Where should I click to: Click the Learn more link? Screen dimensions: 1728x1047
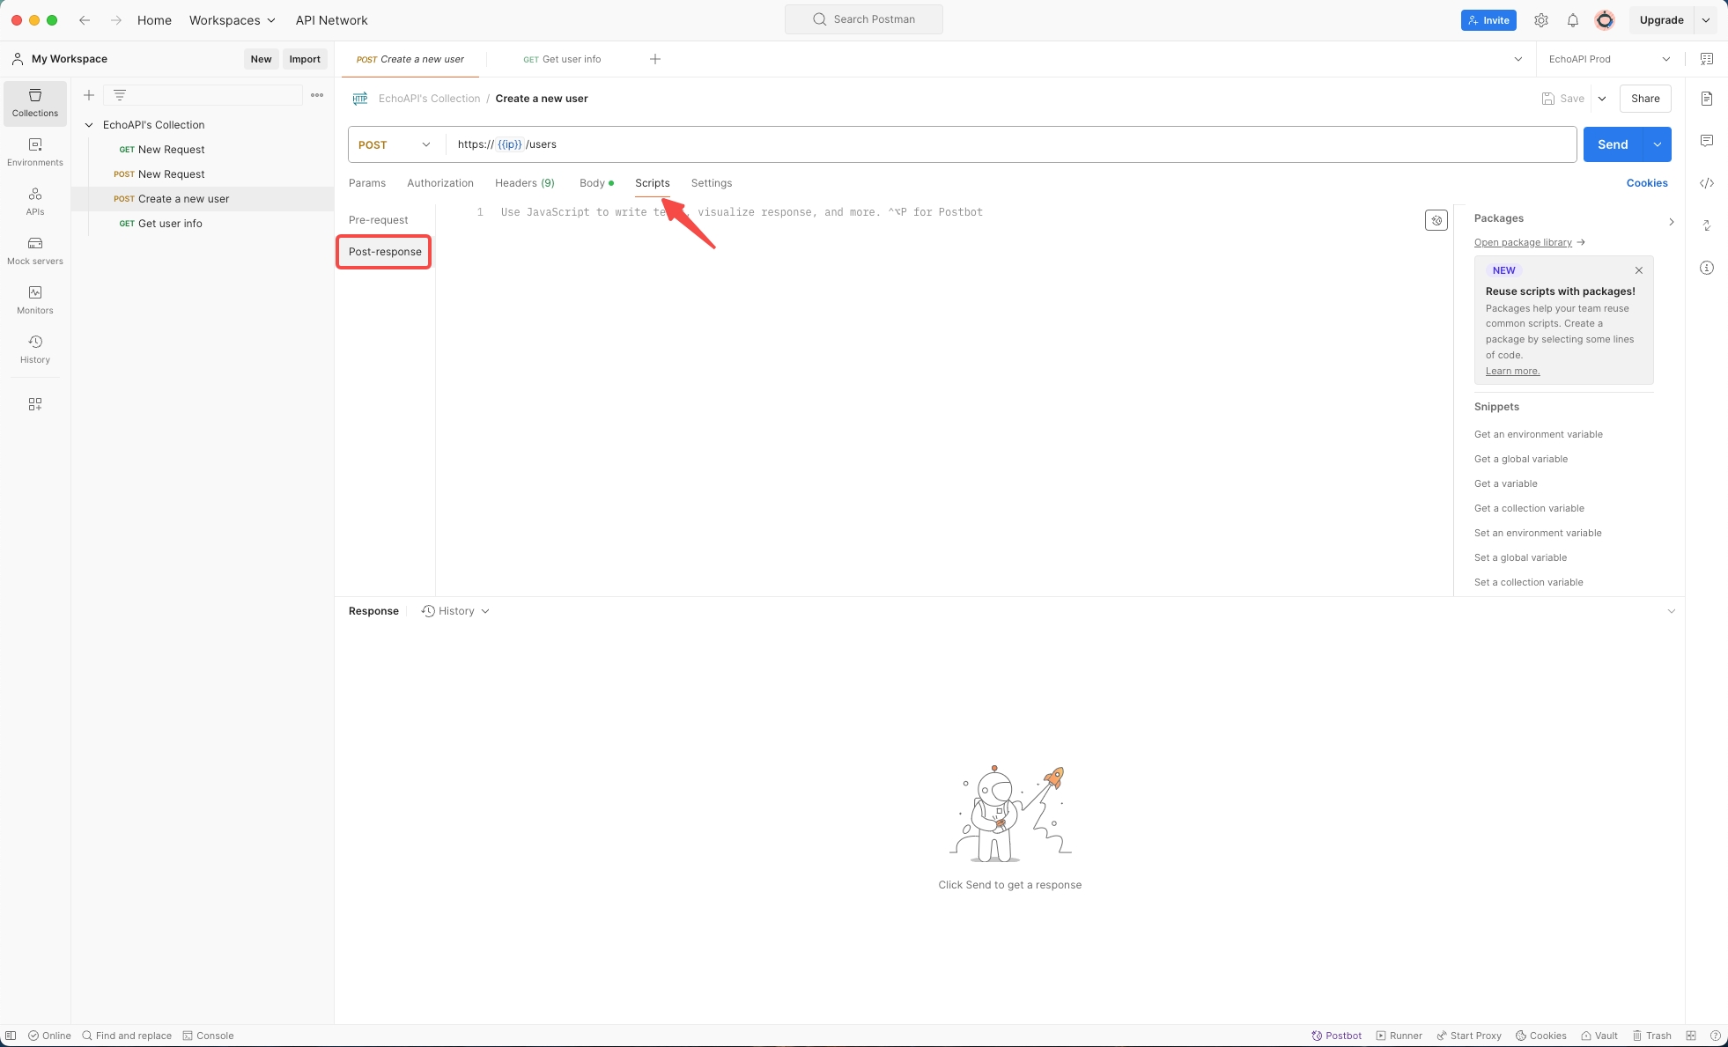[1512, 371]
